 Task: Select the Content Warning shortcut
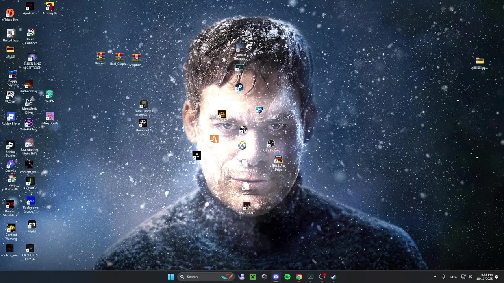coord(11,232)
